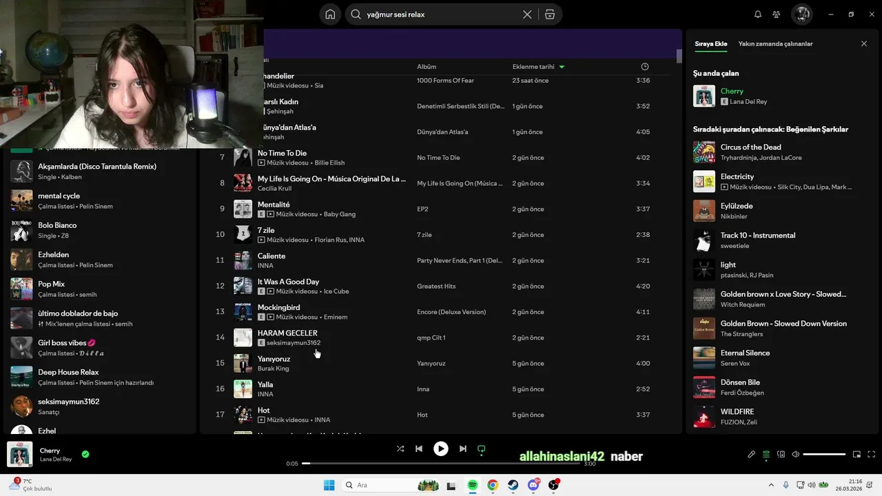Enter full screen mode icon
The image size is (882, 496).
tap(872, 454)
